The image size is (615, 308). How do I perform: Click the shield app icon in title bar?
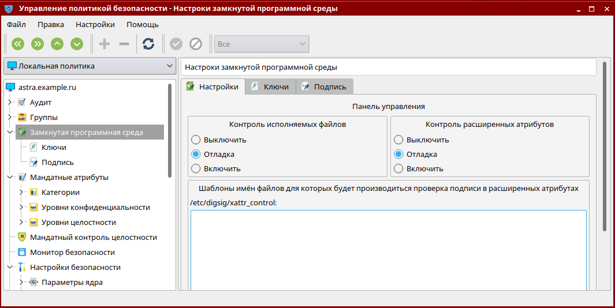(9, 8)
